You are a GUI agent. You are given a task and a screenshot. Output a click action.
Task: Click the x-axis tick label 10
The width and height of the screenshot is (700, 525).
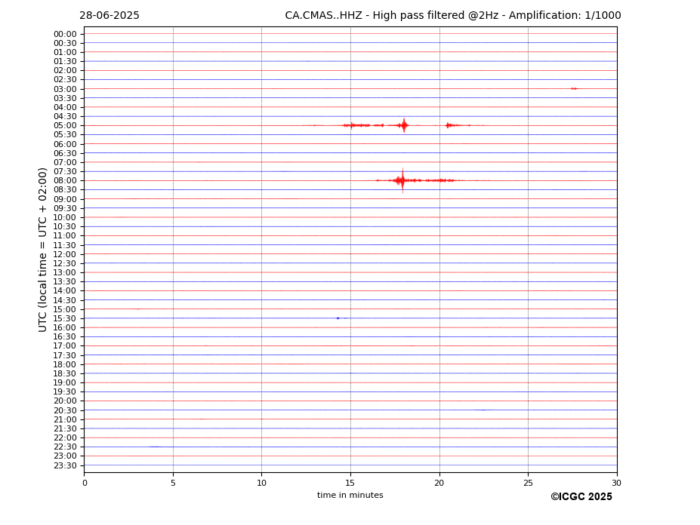click(261, 483)
